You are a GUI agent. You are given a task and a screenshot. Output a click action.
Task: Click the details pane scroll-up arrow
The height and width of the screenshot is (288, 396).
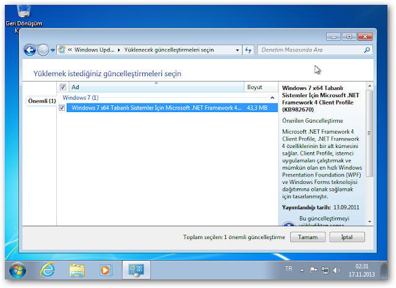pyautogui.click(x=369, y=86)
